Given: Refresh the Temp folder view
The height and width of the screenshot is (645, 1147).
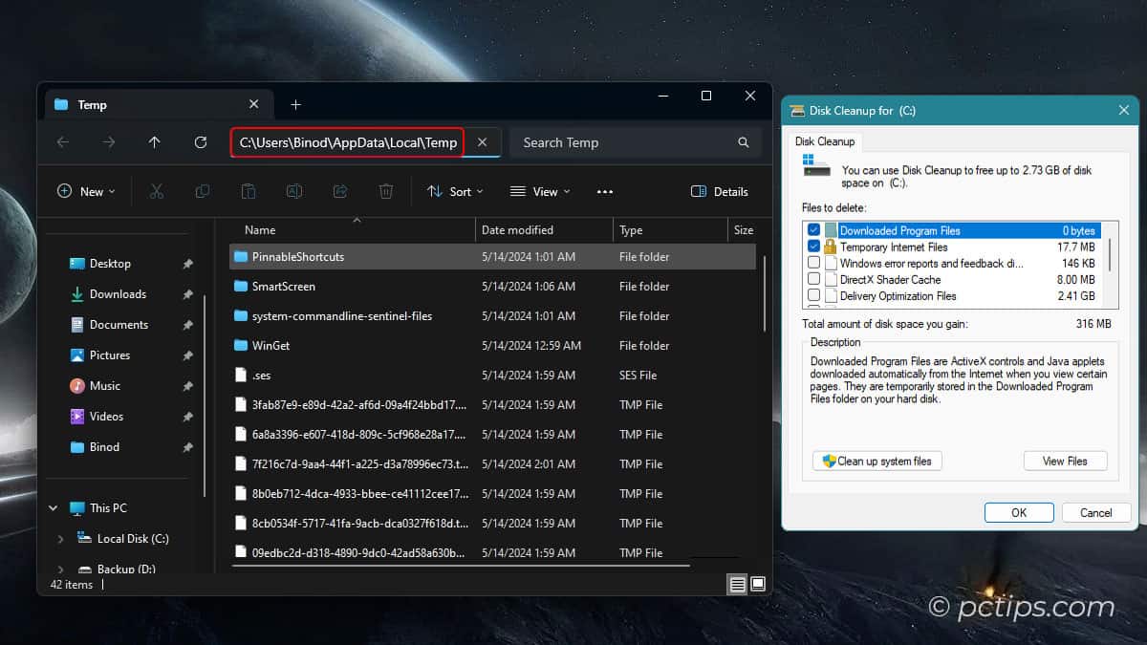Looking at the screenshot, I should tap(201, 142).
